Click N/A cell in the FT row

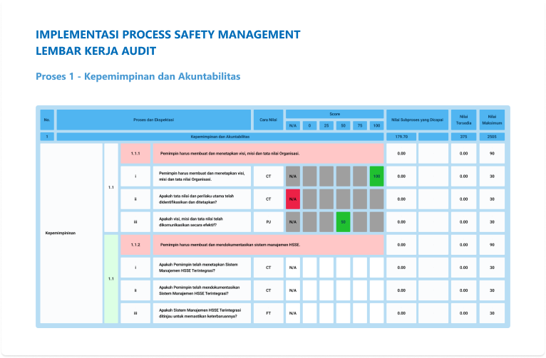(x=293, y=313)
